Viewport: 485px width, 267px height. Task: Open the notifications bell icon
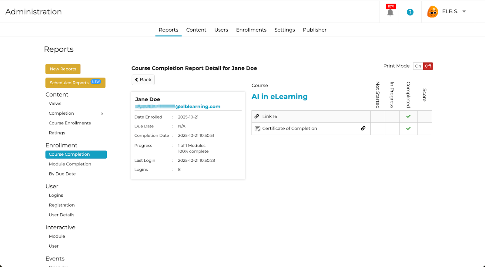coord(390,12)
